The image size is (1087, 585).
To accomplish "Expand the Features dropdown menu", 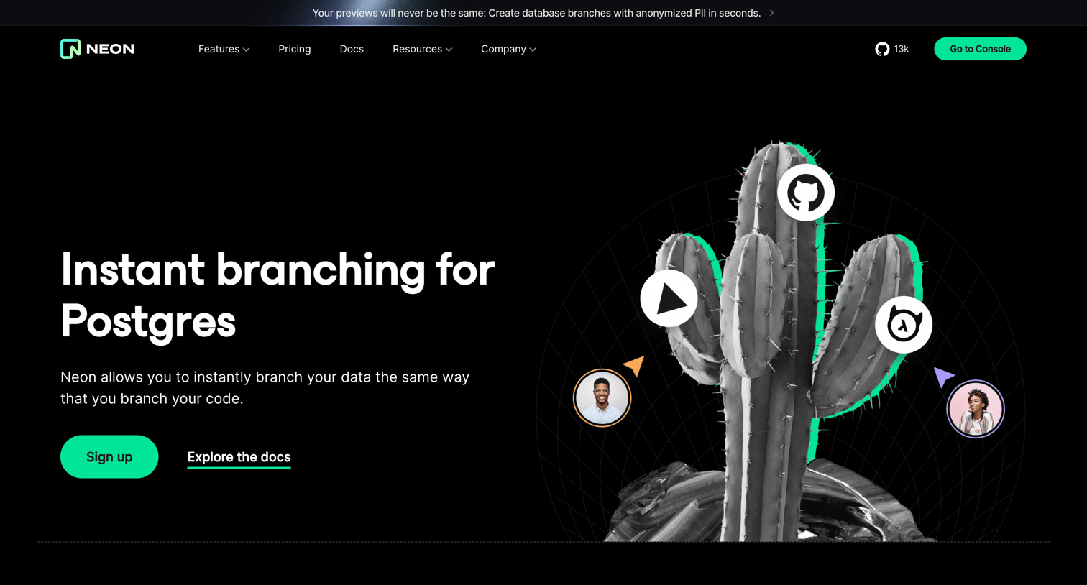I will tap(224, 49).
